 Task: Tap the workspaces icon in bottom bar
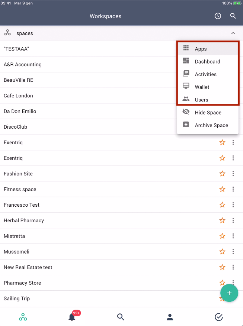tap(23, 317)
